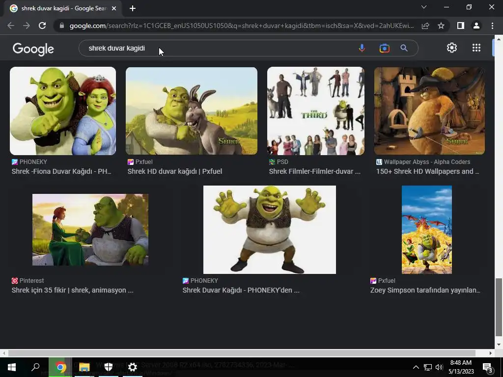Click the voice search microphone icon
The height and width of the screenshot is (377, 503).
click(x=362, y=48)
